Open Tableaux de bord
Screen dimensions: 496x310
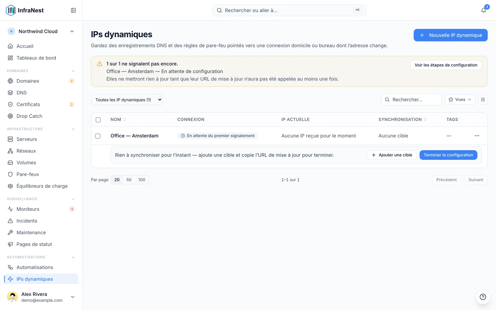(41, 58)
